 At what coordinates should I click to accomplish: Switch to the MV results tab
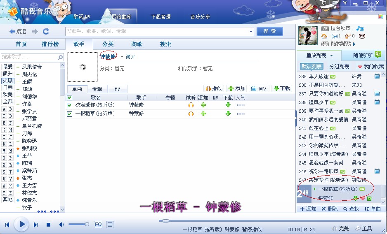[x=118, y=89]
